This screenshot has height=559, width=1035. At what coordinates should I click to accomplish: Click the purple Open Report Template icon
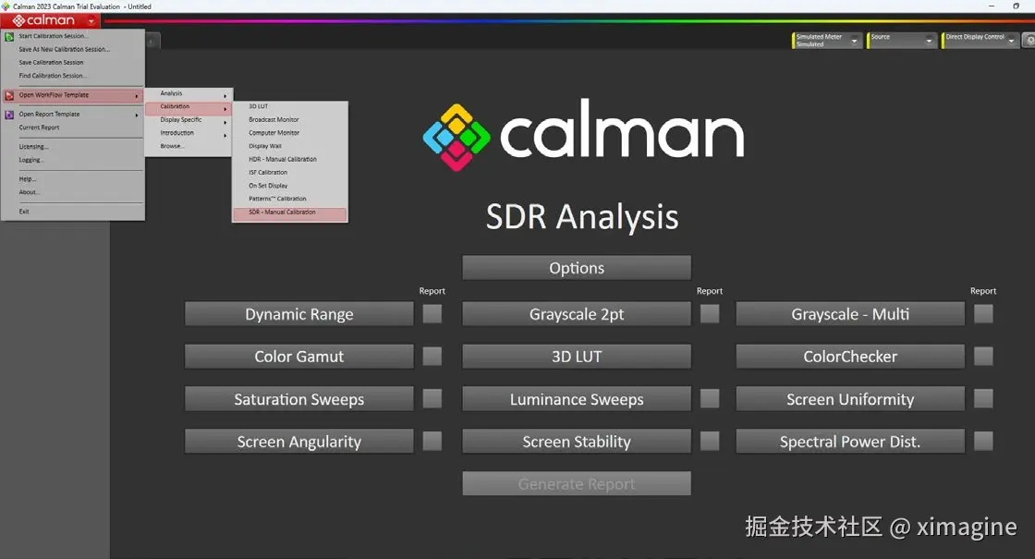pyautogui.click(x=9, y=115)
